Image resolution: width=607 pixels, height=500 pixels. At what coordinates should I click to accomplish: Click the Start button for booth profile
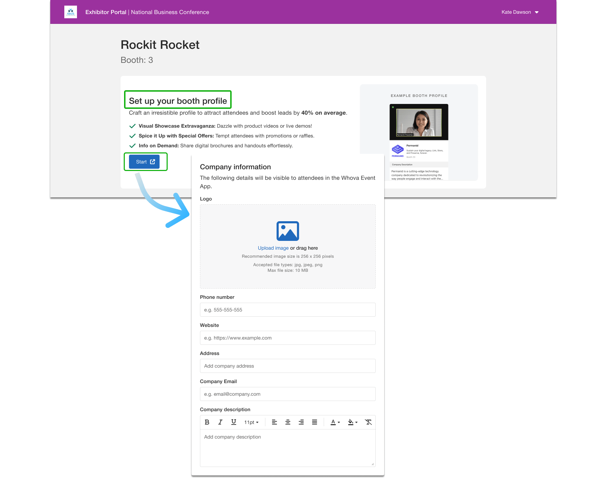[144, 162]
